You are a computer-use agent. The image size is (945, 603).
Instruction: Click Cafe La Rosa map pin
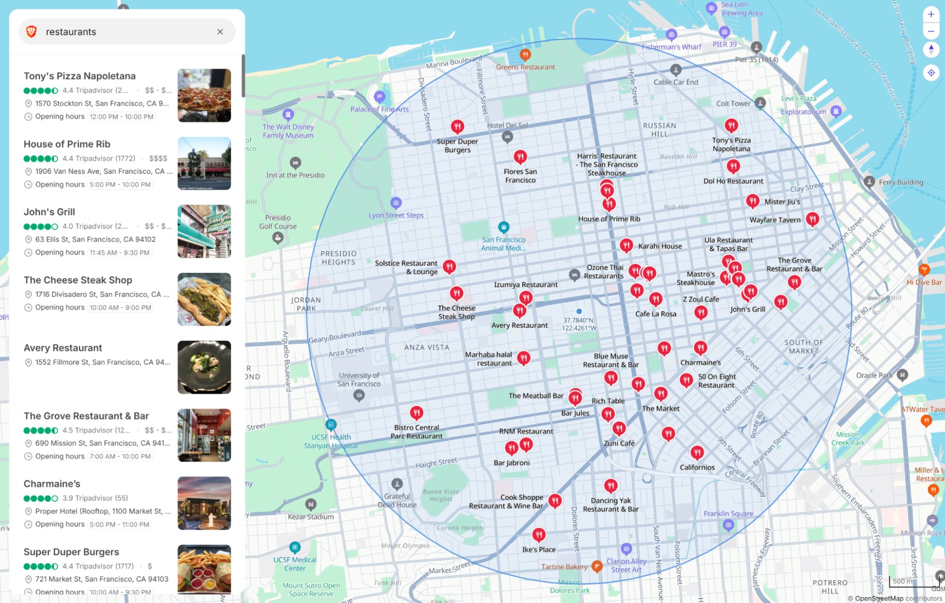point(655,299)
